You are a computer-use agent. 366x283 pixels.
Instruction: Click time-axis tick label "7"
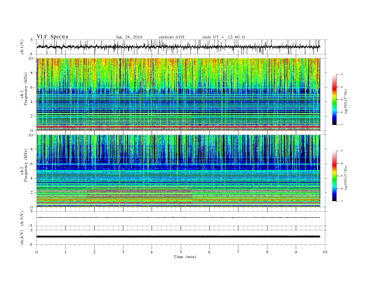coord(238,252)
